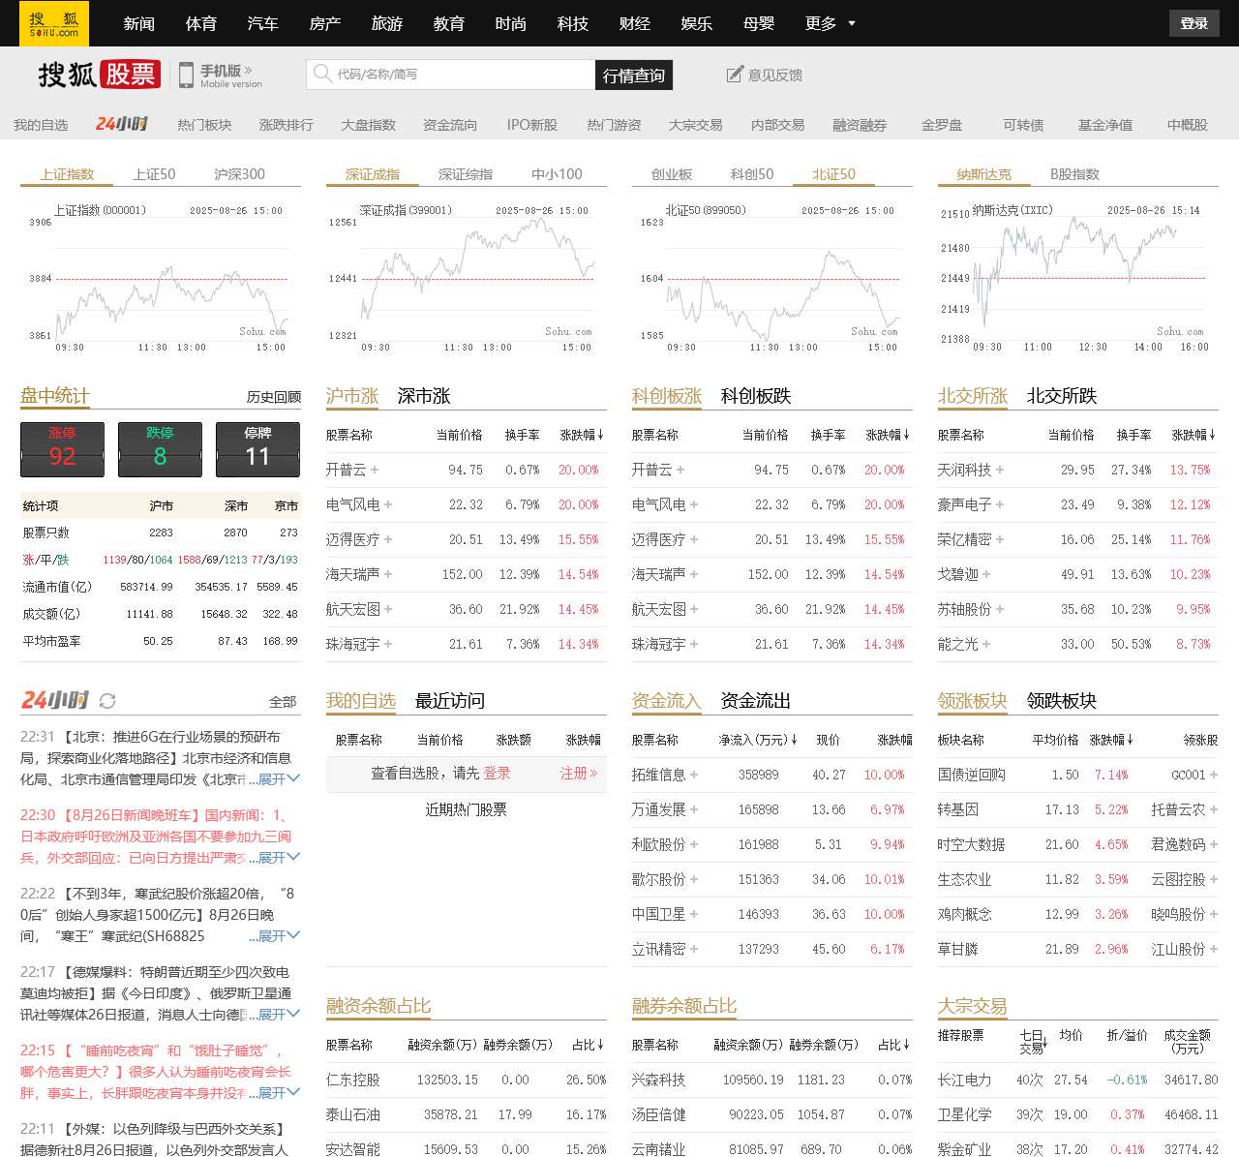Add 拓维信息 to watchlist plus icon

[694, 775]
